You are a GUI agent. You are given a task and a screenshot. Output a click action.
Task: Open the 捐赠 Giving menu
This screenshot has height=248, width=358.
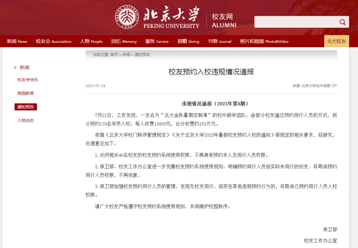click(188, 41)
